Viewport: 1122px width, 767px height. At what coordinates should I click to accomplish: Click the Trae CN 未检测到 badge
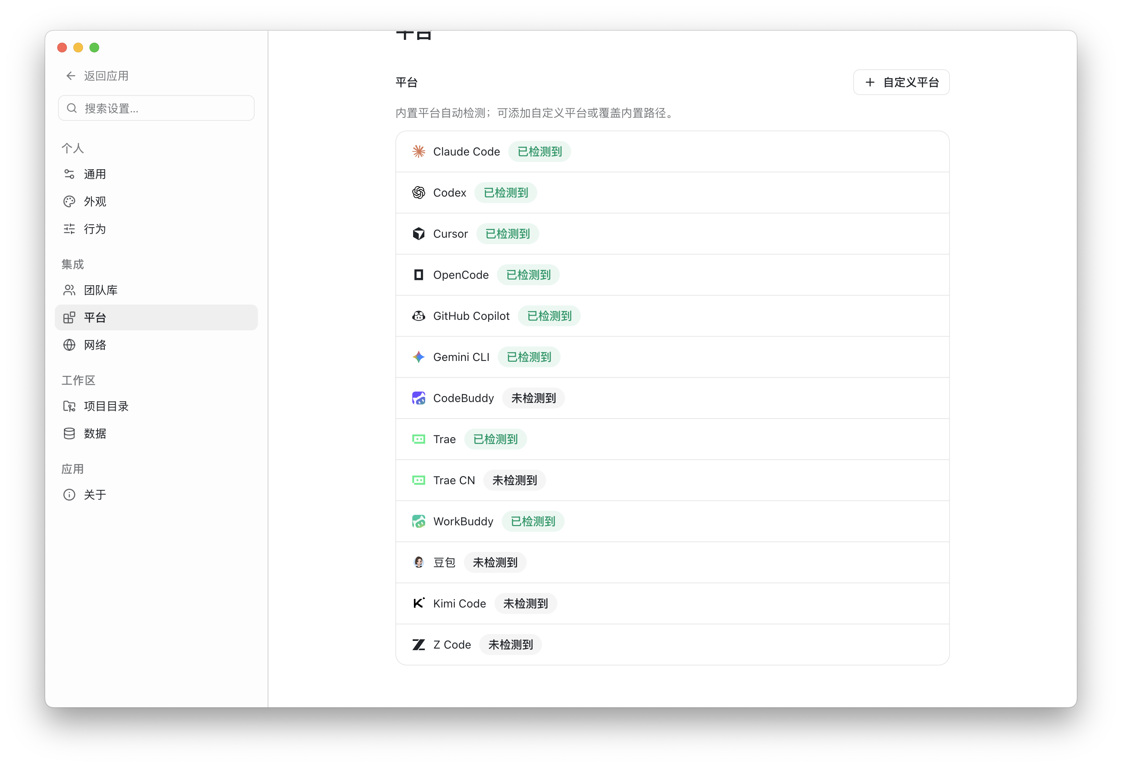(514, 480)
